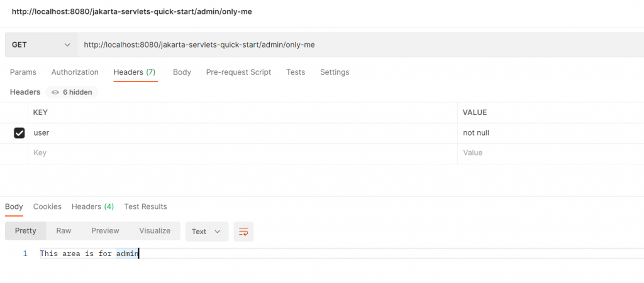Select the request Headers (7) tab
This screenshot has height=283, width=644.
(135, 72)
